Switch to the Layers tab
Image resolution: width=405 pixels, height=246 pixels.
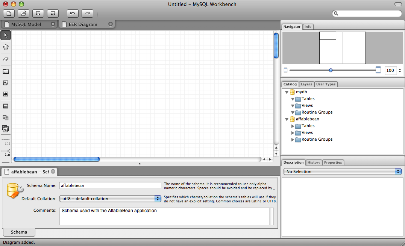pyautogui.click(x=306, y=84)
